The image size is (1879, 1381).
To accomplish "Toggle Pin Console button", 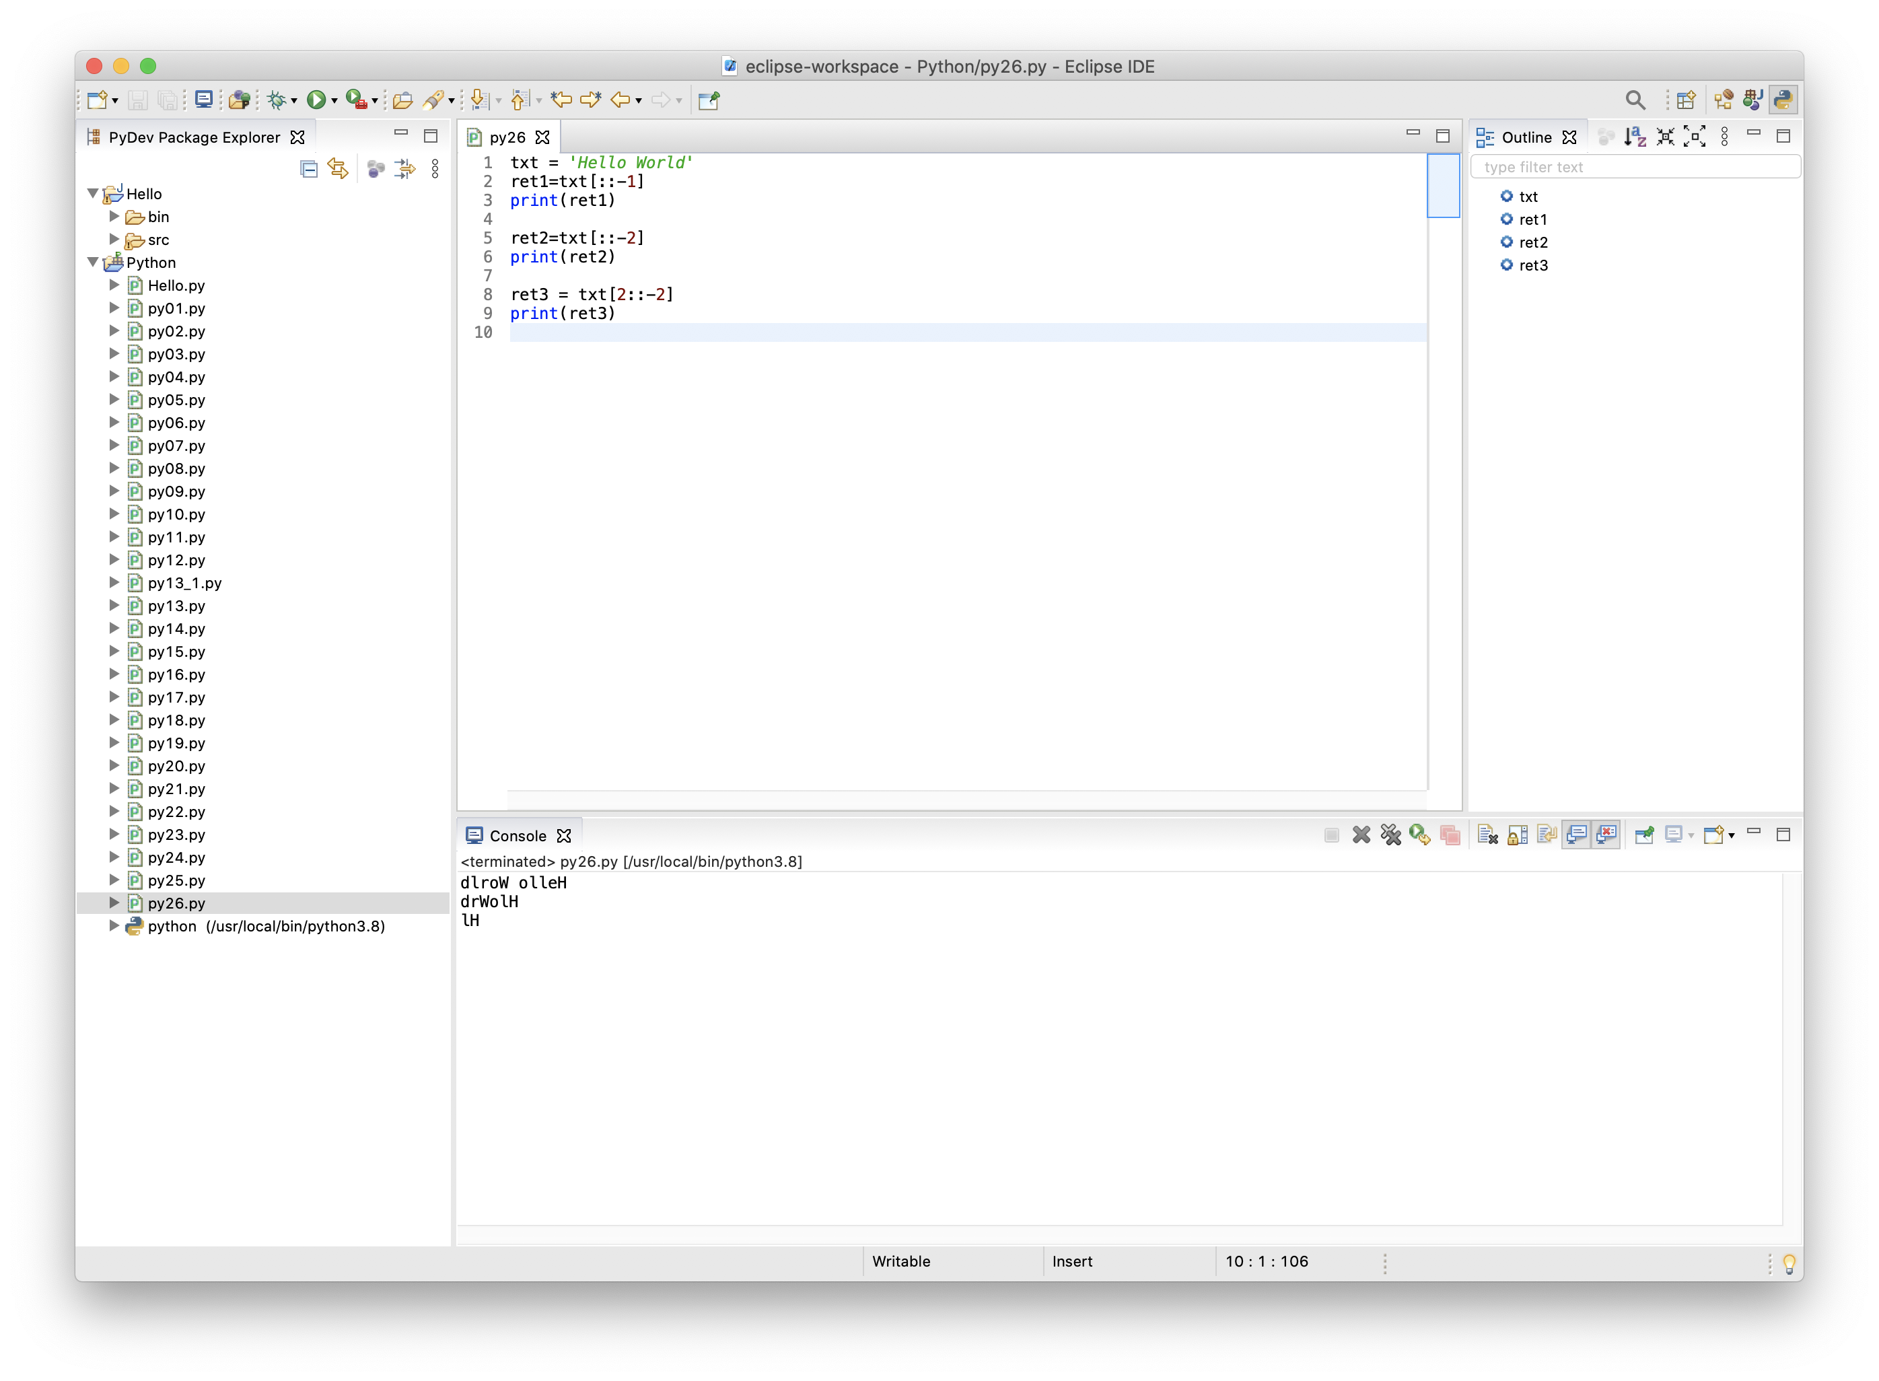I will pyautogui.click(x=1644, y=835).
